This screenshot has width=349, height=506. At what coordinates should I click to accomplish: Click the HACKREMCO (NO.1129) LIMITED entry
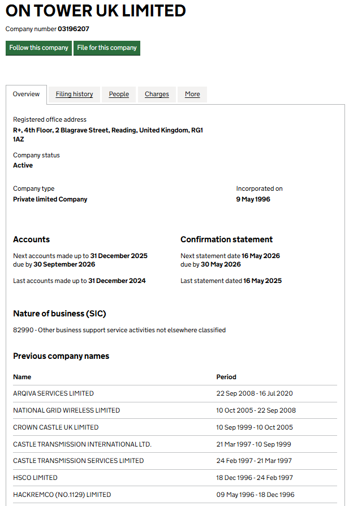62,495
